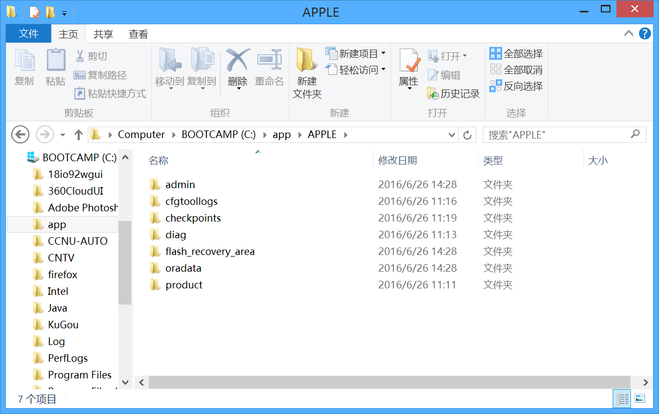The image size is (659, 414).
Task: Click quick access new folder icon in title bar
Action: tap(50, 12)
